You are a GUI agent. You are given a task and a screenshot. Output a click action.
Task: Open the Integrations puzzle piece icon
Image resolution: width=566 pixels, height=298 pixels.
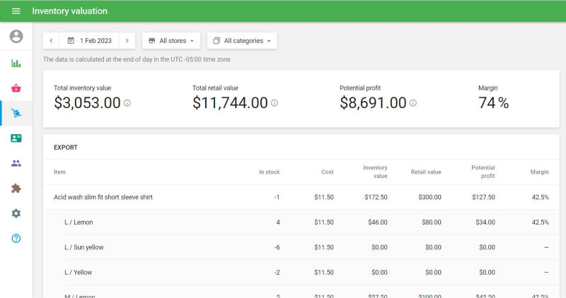[16, 189]
